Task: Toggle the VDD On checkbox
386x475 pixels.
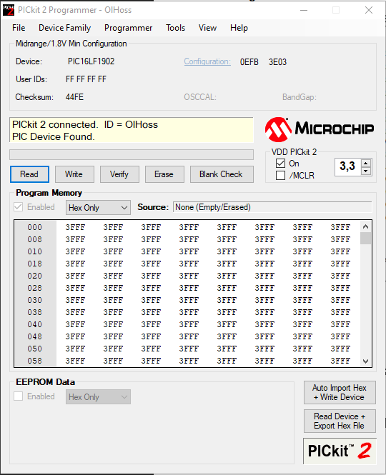Action: [280, 164]
